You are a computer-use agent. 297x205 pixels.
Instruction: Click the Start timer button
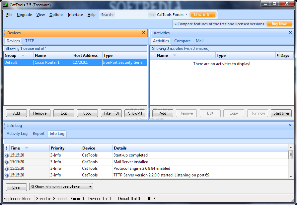pos(281,113)
